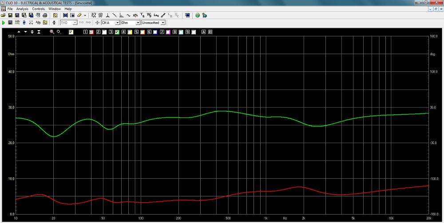Open the Ohm units dropdown
This screenshot has height=223, width=444.
[x=138, y=23]
